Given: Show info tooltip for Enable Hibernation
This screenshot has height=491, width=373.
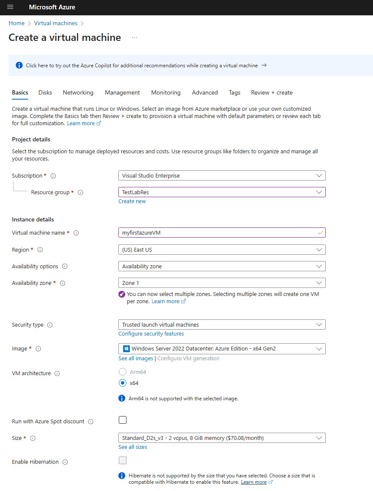Looking at the screenshot, I should click(x=65, y=462).
